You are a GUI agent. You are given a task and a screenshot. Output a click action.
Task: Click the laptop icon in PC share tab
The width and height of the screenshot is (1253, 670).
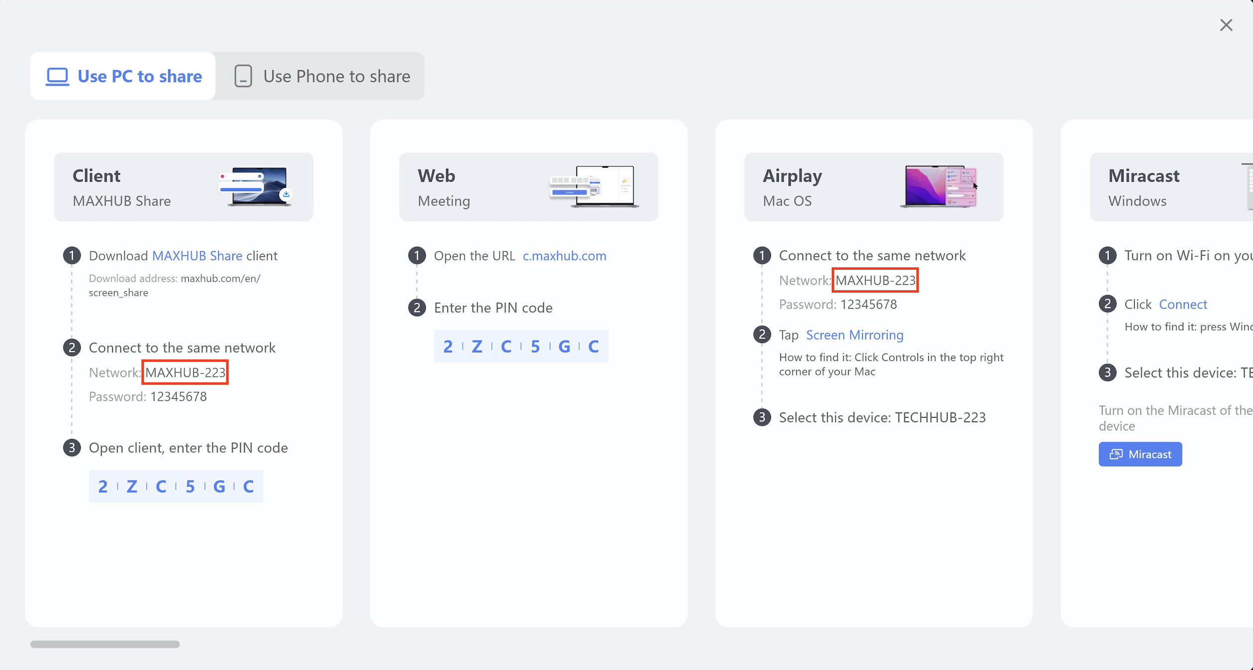tap(57, 77)
